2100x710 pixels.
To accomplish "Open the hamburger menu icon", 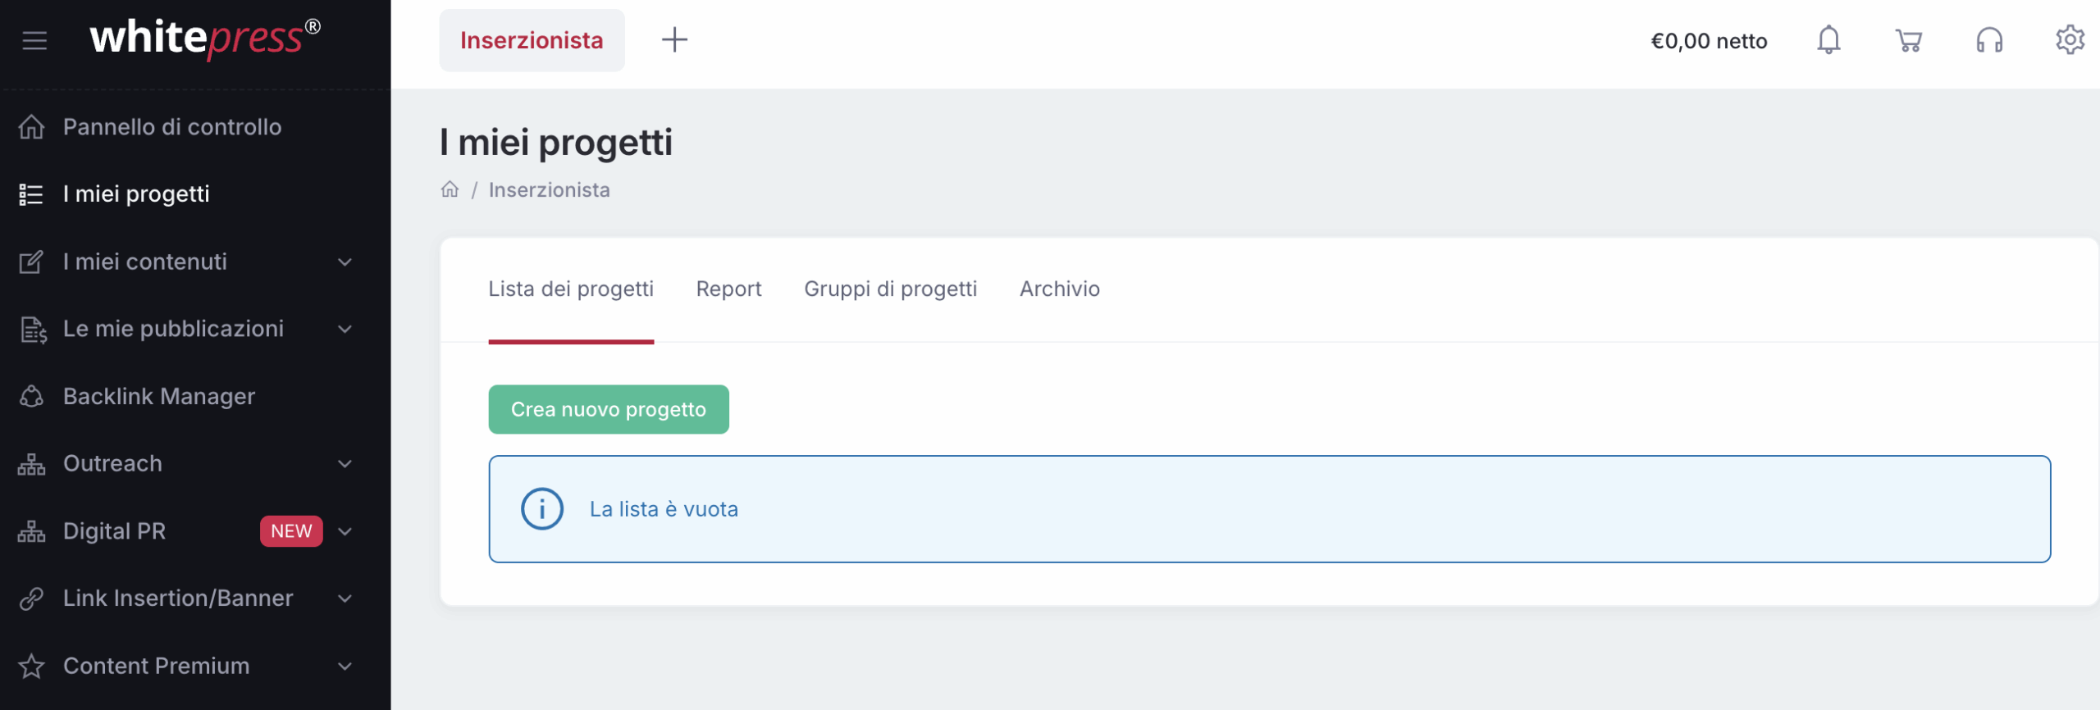I will 34,40.
